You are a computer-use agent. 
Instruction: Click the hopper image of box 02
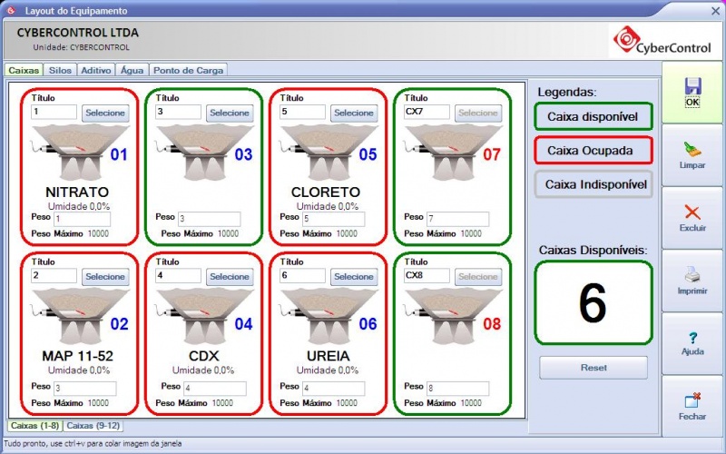[x=80, y=316]
